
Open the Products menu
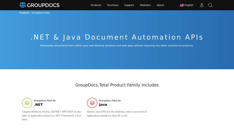point(96,5)
